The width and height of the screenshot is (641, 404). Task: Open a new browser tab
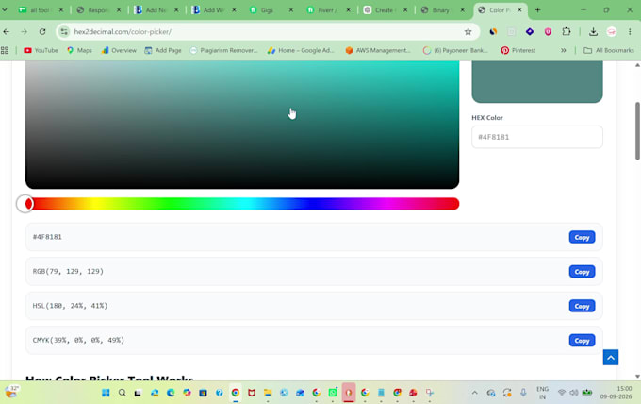tap(537, 9)
